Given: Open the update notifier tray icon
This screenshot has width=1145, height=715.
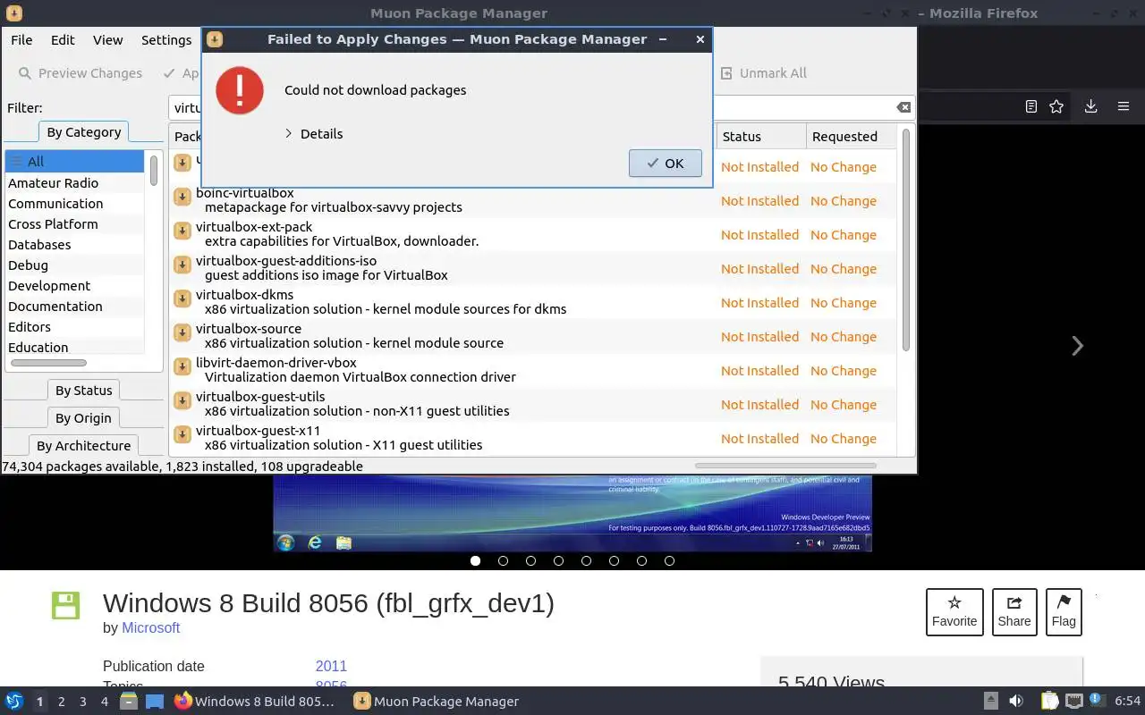Looking at the screenshot, I should click(1098, 701).
